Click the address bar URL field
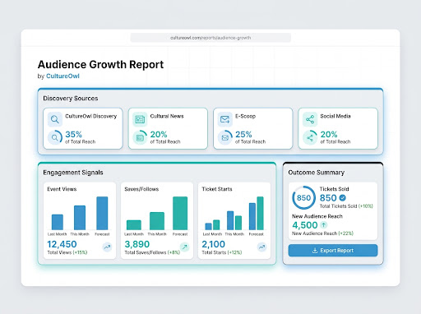The height and width of the screenshot is (314, 421). pyautogui.click(x=210, y=38)
